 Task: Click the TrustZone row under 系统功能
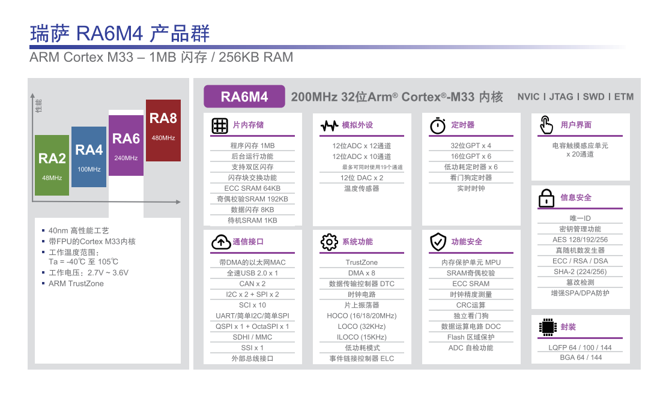[x=362, y=262]
